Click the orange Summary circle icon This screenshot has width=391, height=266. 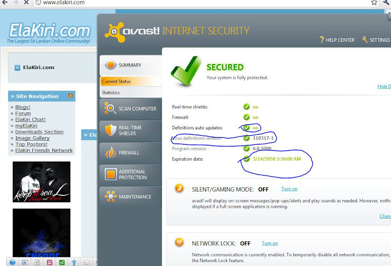click(x=111, y=65)
